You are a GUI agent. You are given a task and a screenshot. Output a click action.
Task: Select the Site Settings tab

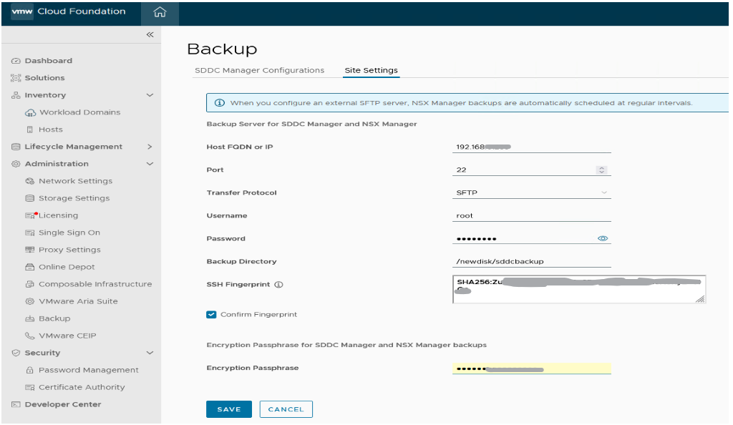pos(371,70)
